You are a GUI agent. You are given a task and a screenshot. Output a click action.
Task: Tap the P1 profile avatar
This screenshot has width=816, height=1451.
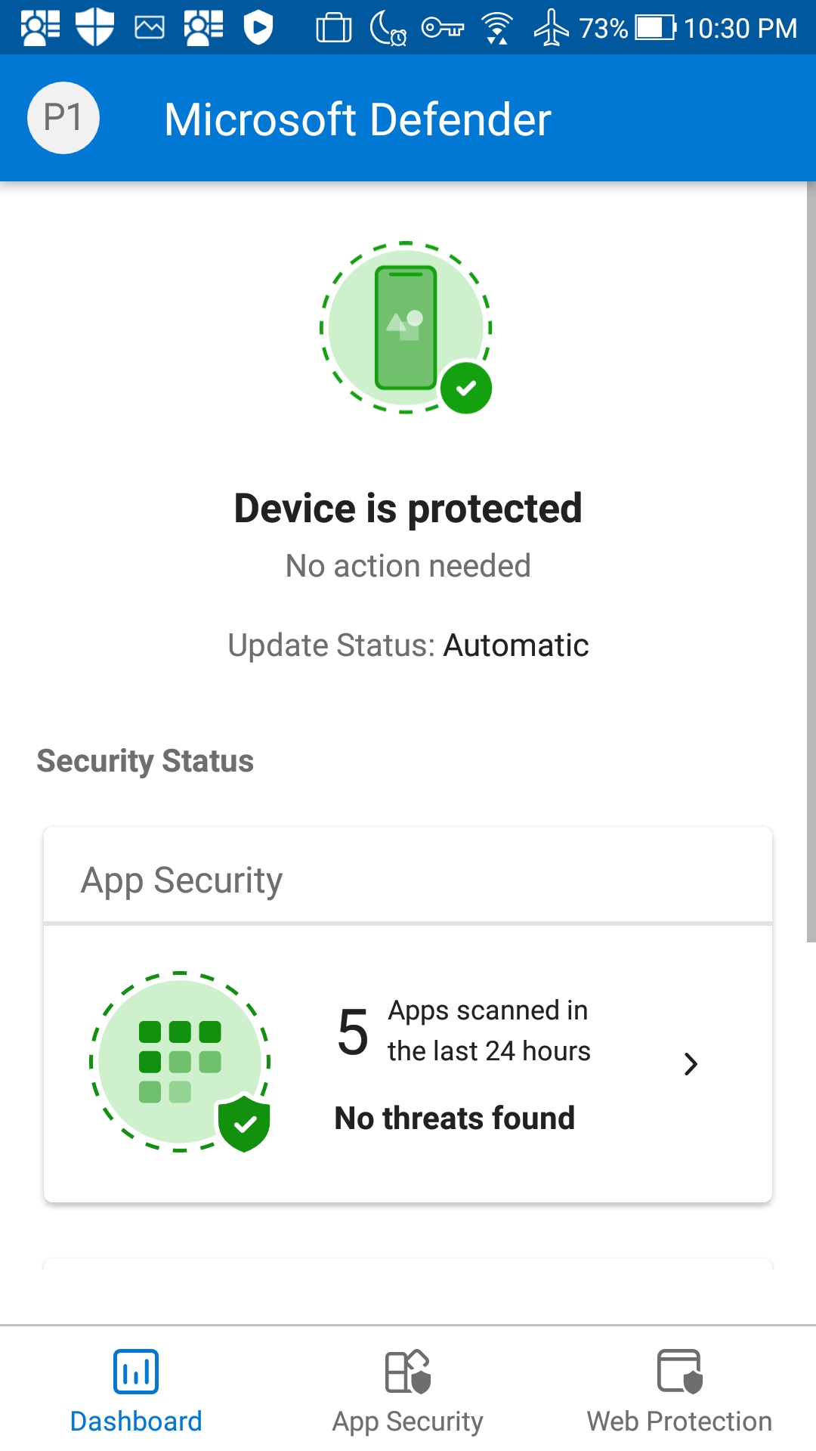tap(63, 118)
